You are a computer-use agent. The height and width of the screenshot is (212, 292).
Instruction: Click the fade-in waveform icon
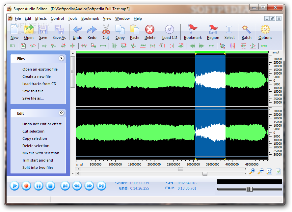[192, 46]
